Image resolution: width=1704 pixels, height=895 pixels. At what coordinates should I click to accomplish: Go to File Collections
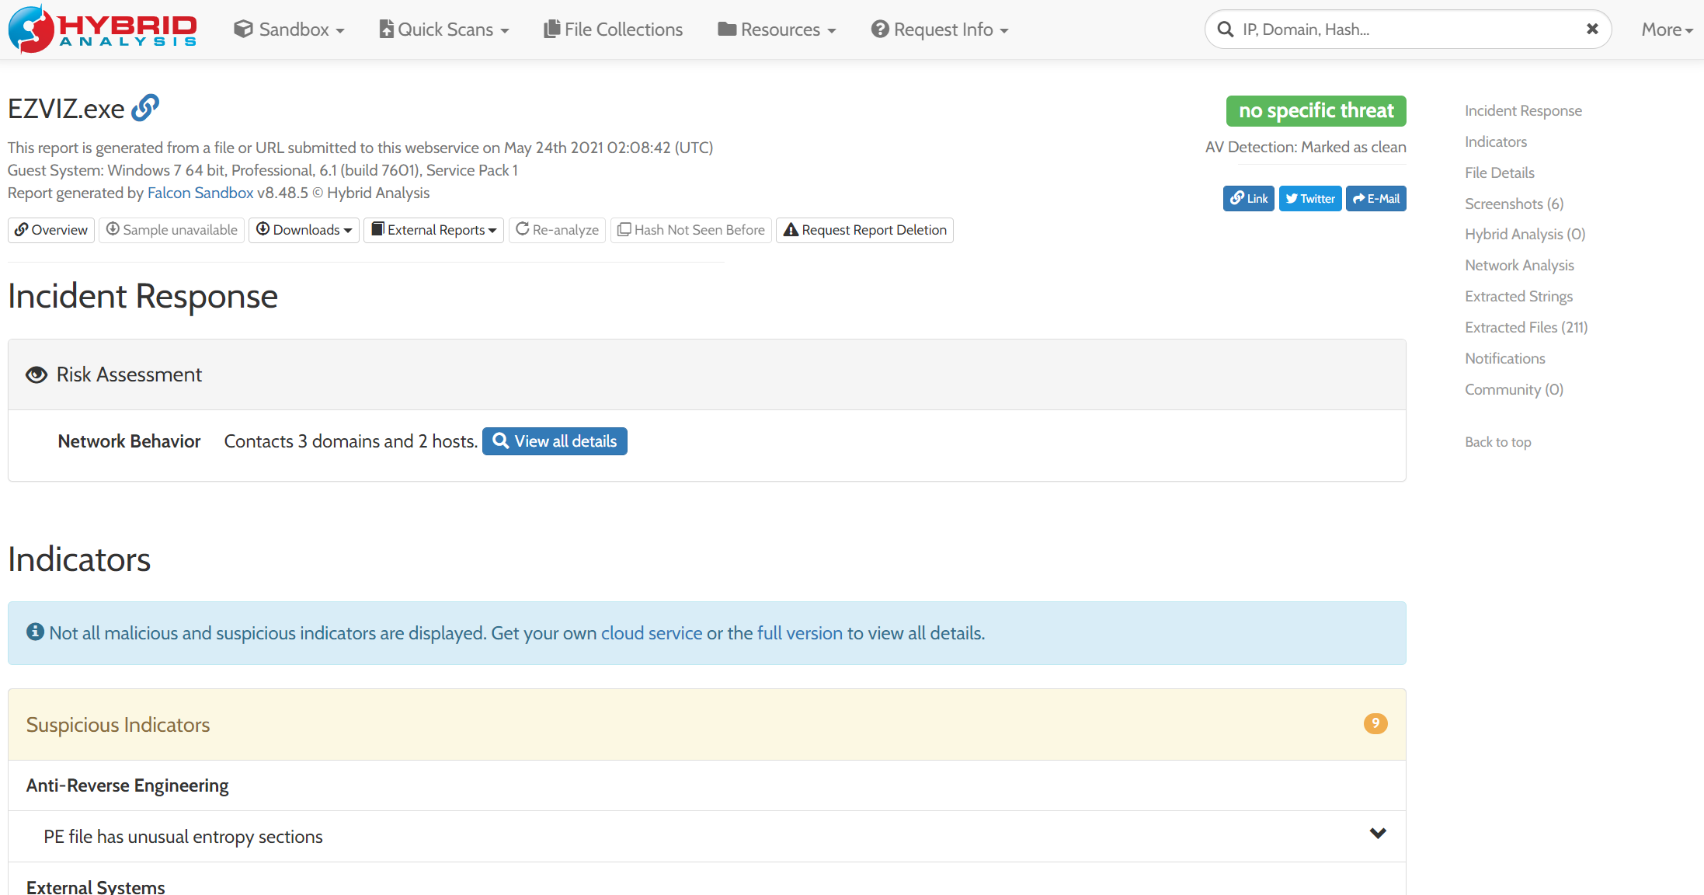coord(614,30)
